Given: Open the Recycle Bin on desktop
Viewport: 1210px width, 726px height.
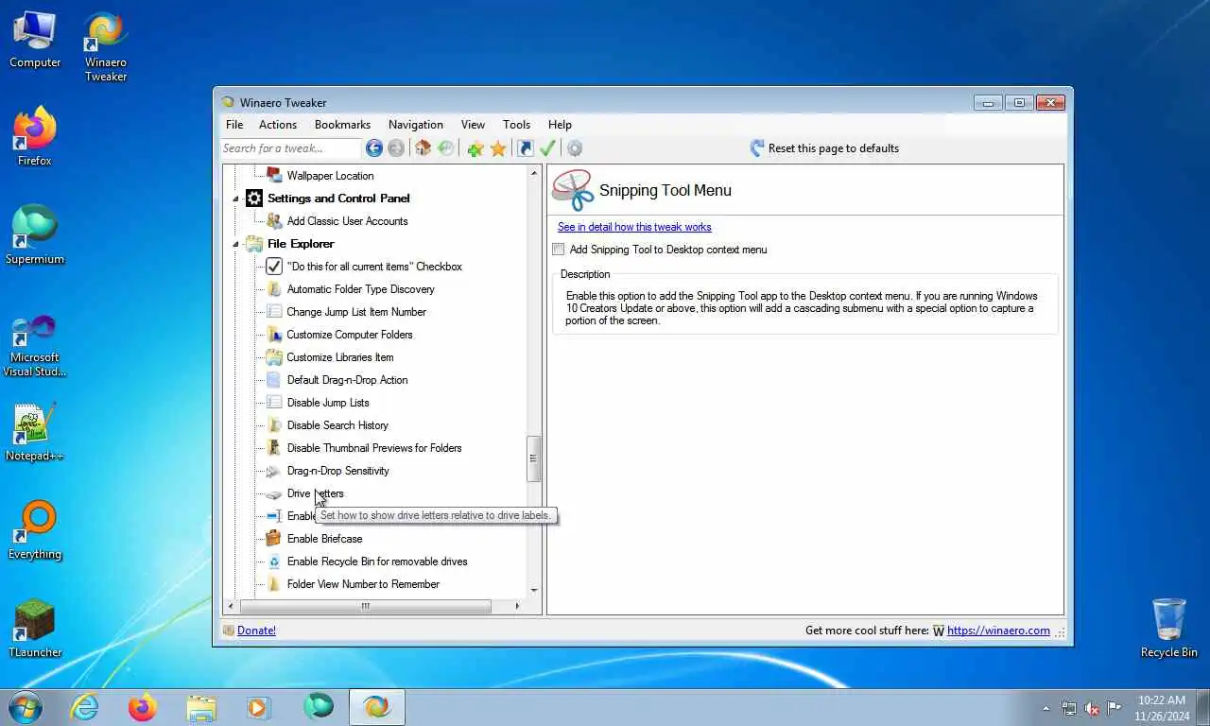Looking at the screenshot, I should pos(1169,628).
